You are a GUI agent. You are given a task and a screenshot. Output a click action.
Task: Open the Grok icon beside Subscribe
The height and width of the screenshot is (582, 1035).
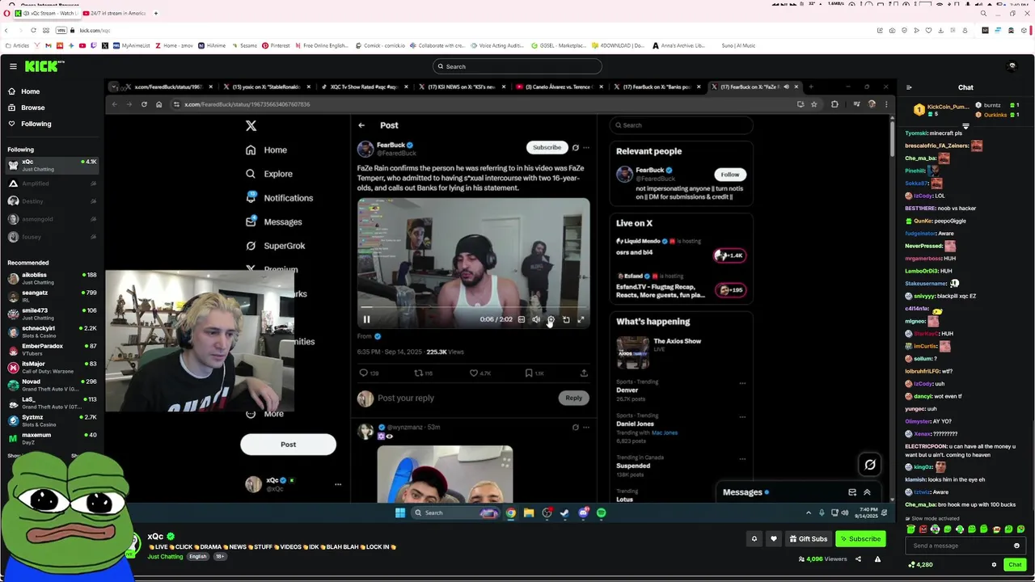tap(575, 148)
